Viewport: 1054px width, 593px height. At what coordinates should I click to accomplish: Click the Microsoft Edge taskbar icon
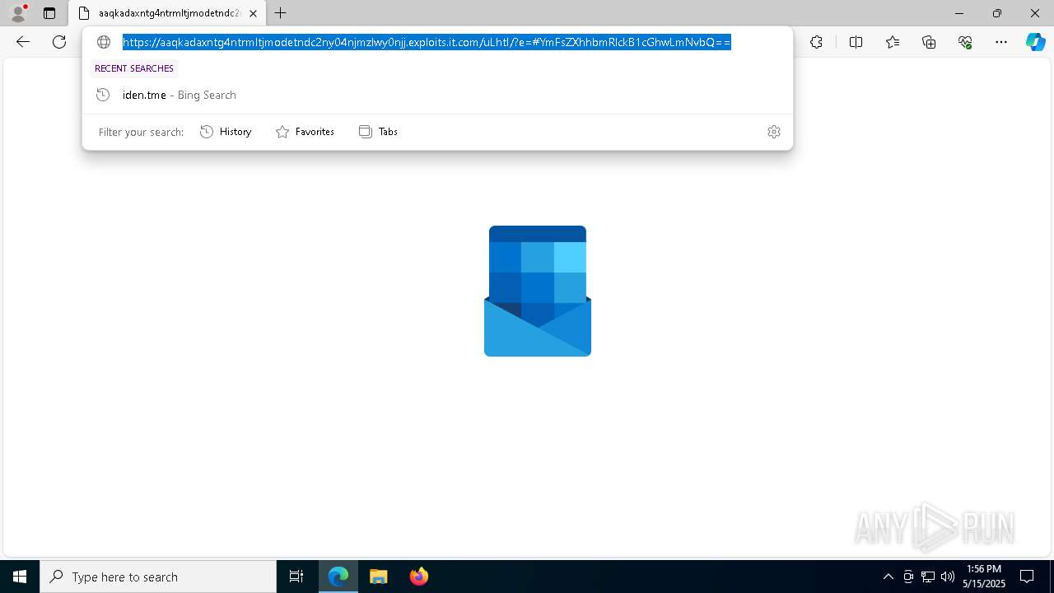338,577
